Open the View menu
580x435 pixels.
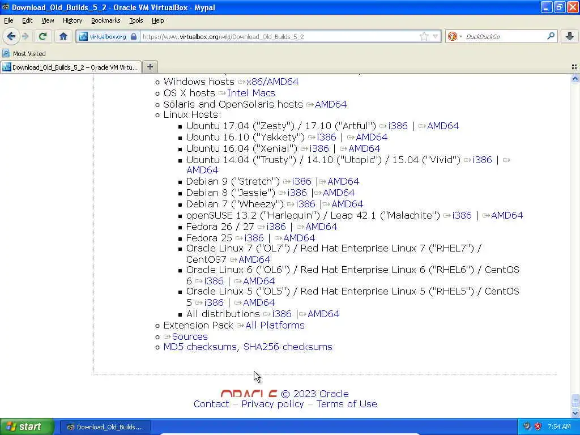point(48,20)
